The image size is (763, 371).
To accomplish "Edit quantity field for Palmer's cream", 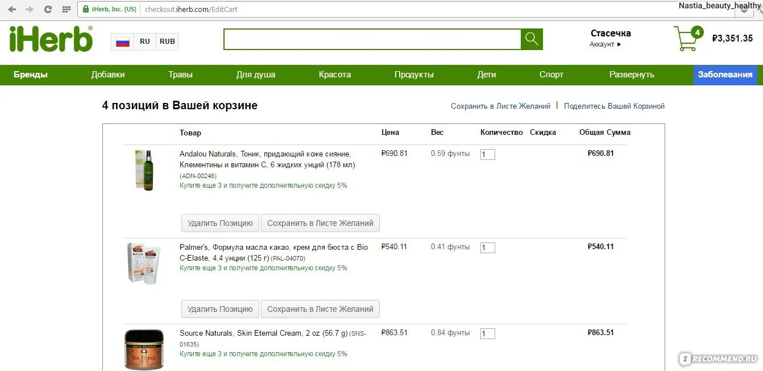I will coord(488,248).
